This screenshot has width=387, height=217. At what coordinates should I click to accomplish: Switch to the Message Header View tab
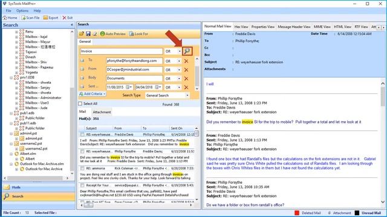pos(294,27)
